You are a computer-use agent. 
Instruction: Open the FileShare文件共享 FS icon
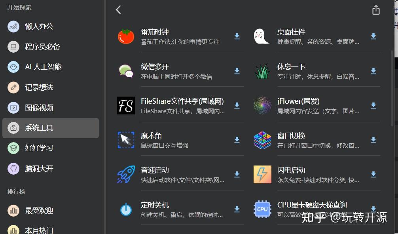click(x=125, y=105)
